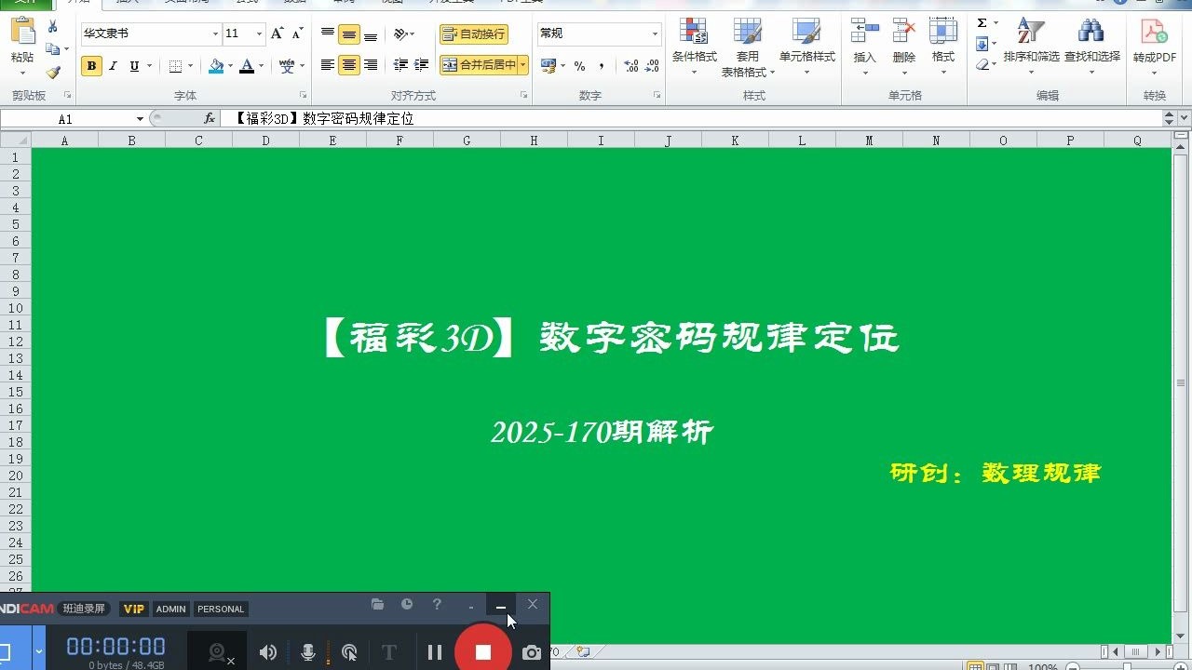The width and height of the screenshot is (1192, 670).
Task: Pause Bandicam recording
Action: [434, 652]
